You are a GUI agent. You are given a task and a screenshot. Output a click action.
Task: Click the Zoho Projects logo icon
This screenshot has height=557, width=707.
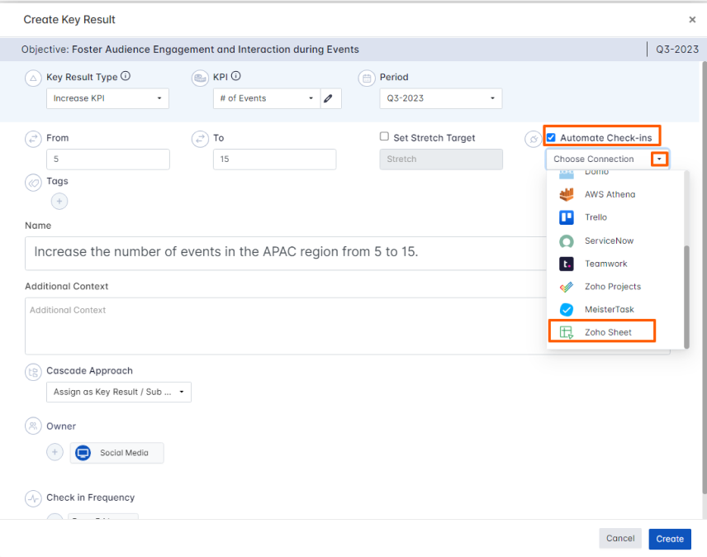click(567, 287)
